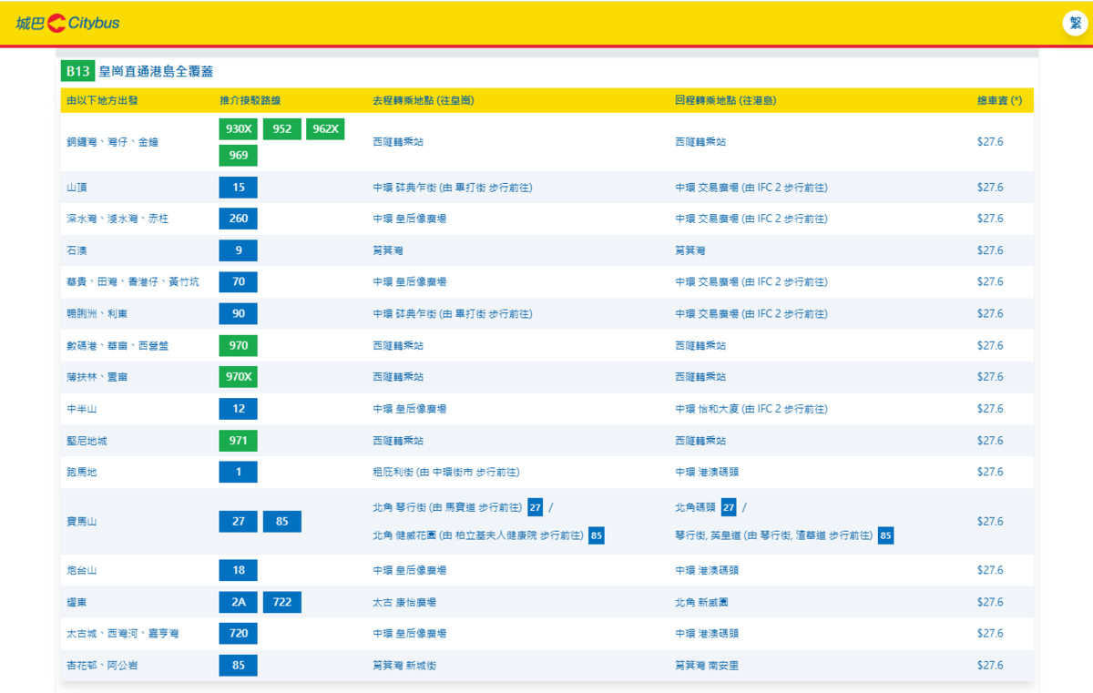Select the 銅鑼灣、灣仔、金鐘 origin cell
This screenshot has width=1093, height=693.
coord(113,142)
